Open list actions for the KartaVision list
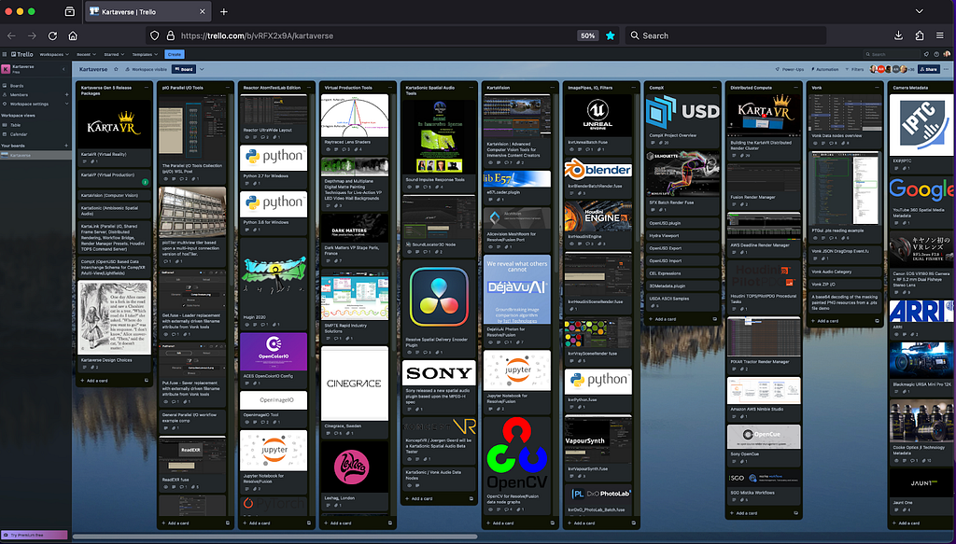This screenshot has width=956, height=544. click(553, 88)
